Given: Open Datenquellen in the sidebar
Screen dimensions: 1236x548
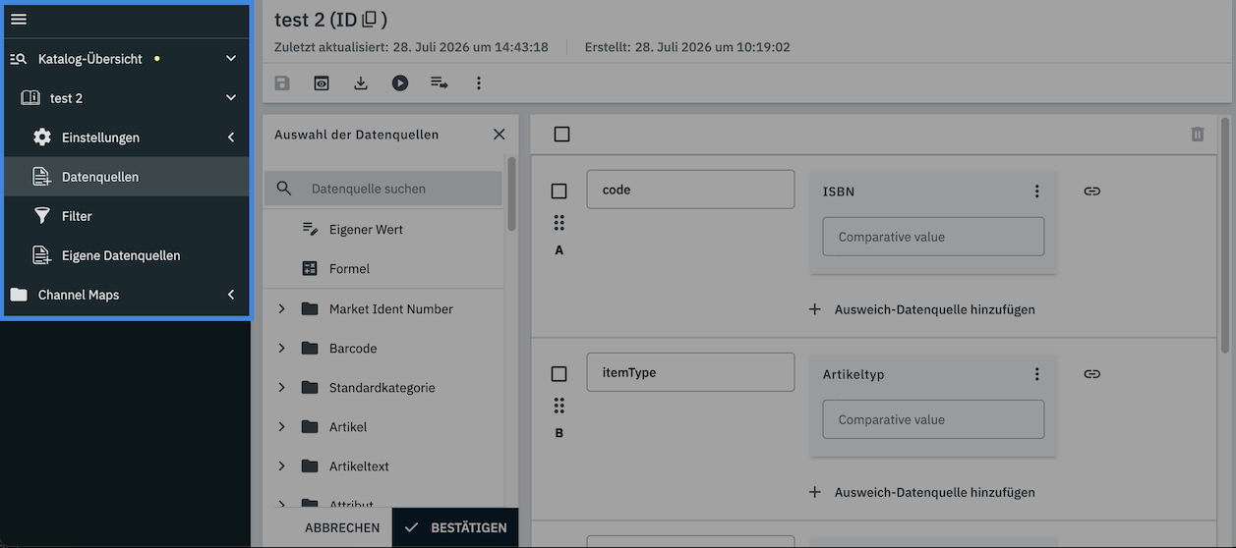Looking at the screenshot, I should point(127,177).
